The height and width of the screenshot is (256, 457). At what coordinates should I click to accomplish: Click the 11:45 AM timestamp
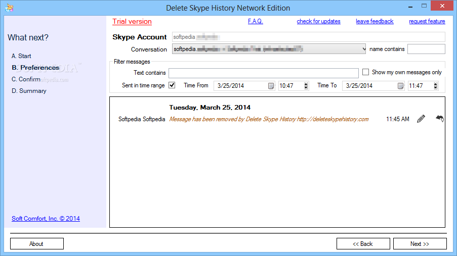[x=398, y=119]
